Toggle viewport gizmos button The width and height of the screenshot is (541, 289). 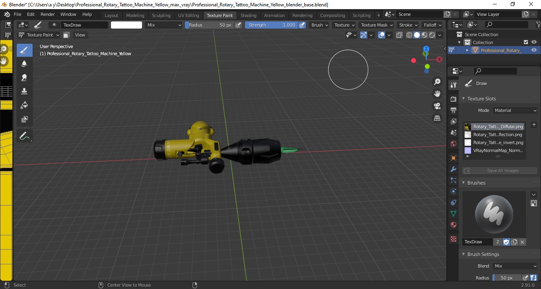coord(364,35)
